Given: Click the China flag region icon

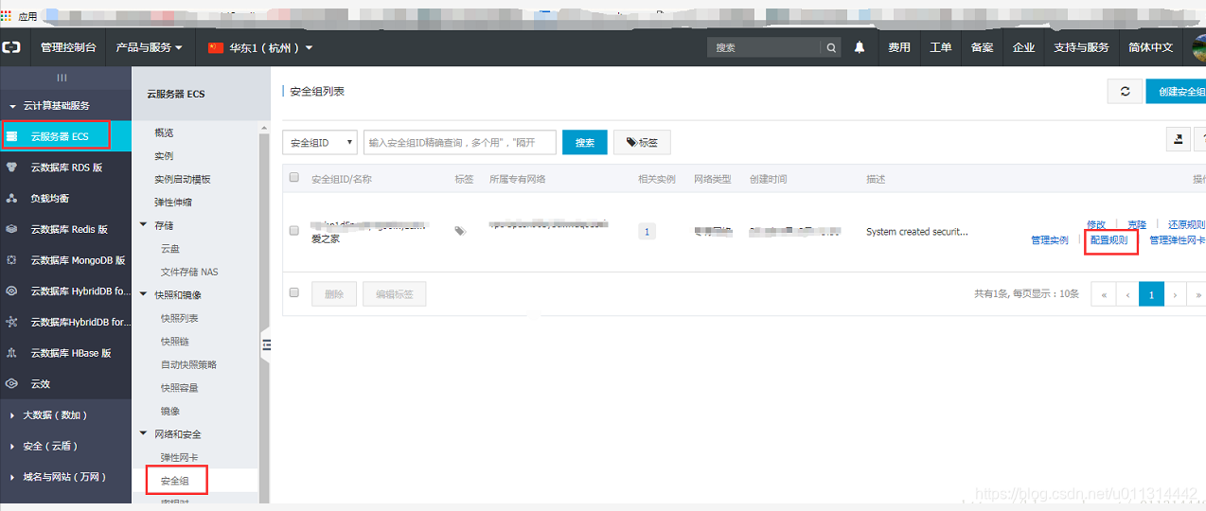Looking at the screenshot, I should tap(215, 47).
